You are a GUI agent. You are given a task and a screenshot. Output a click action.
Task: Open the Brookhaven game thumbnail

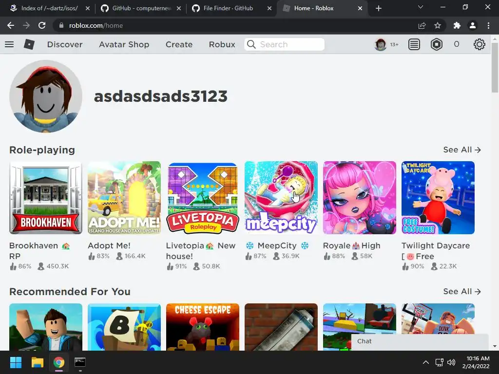click(x=46, y=198)
